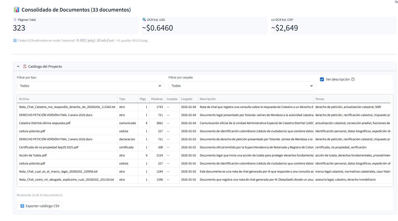The width and height of the screenshot is (398, 221).
Task: Click the download icon in the export button
Action: [x=22, y=206]
